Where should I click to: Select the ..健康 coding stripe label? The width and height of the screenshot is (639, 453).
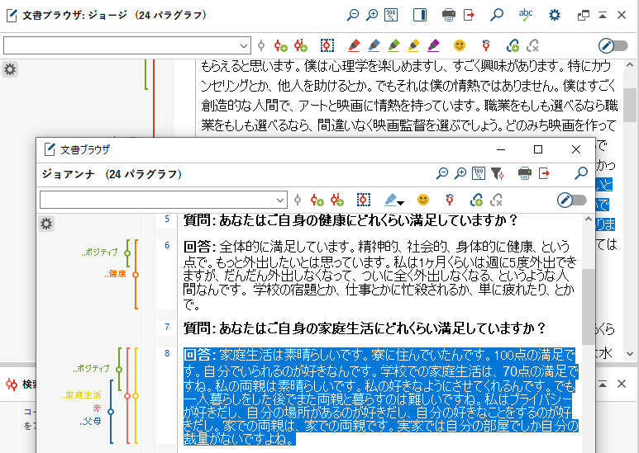coord(116,274)
